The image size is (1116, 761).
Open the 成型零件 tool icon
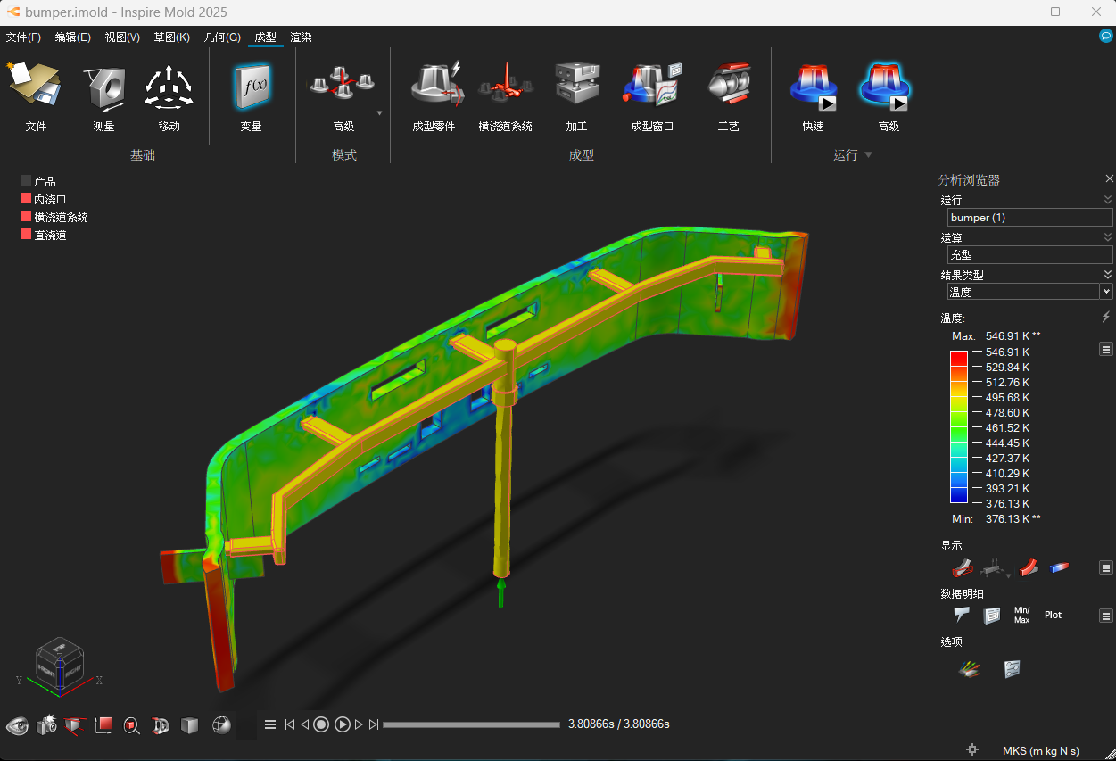(x=434, y=84)
